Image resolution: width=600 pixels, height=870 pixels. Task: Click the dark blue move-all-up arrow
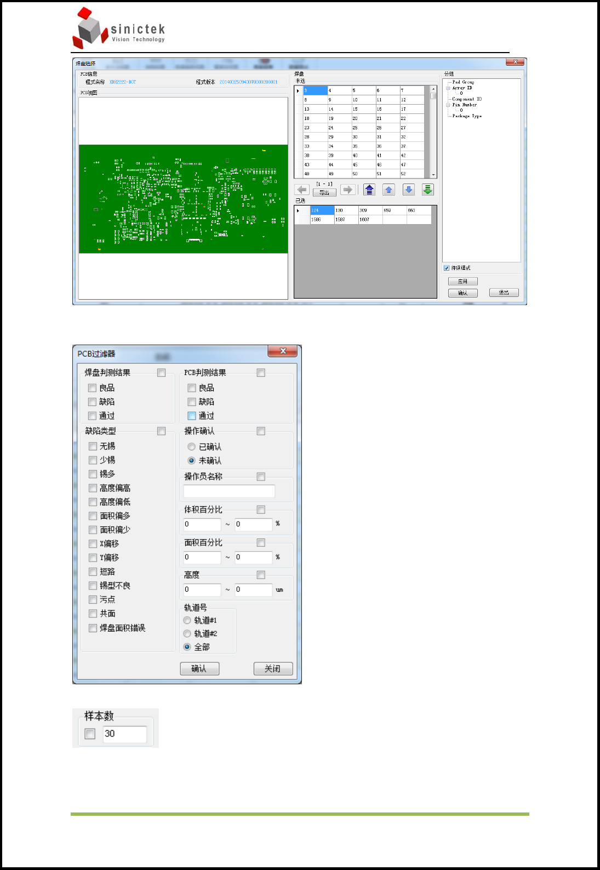click(369, 190)
